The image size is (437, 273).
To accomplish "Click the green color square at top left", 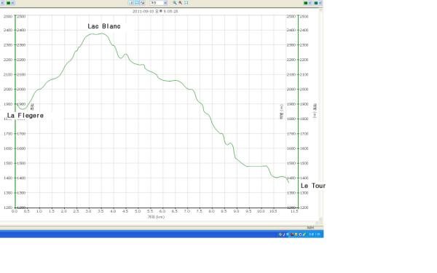I will pos(8,3).
